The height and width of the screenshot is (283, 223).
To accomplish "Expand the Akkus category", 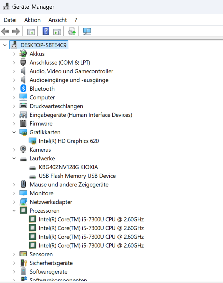I will coord(14,54).
